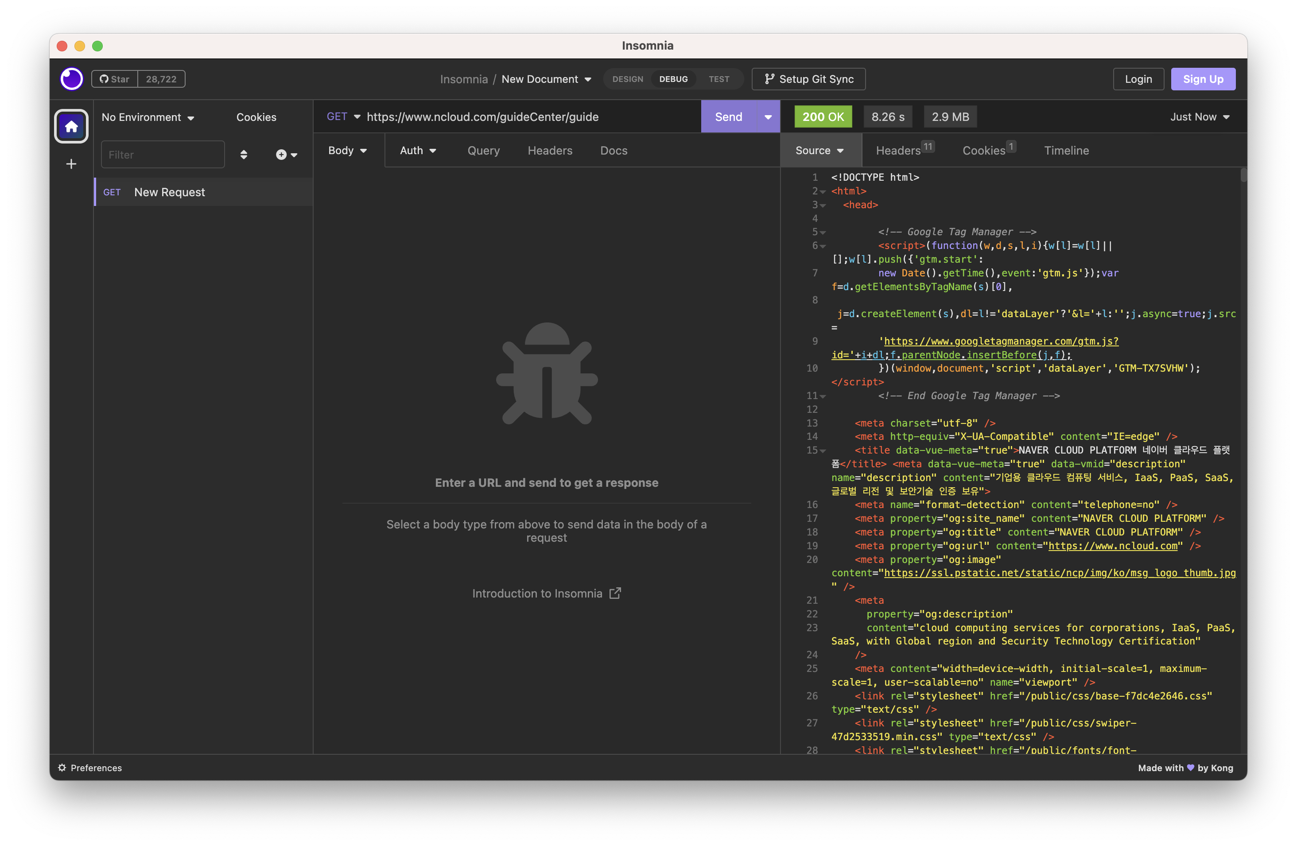Open the No Environment dropdown
The width and height of the screenshot is (1297, 846).
coord(148,117)
